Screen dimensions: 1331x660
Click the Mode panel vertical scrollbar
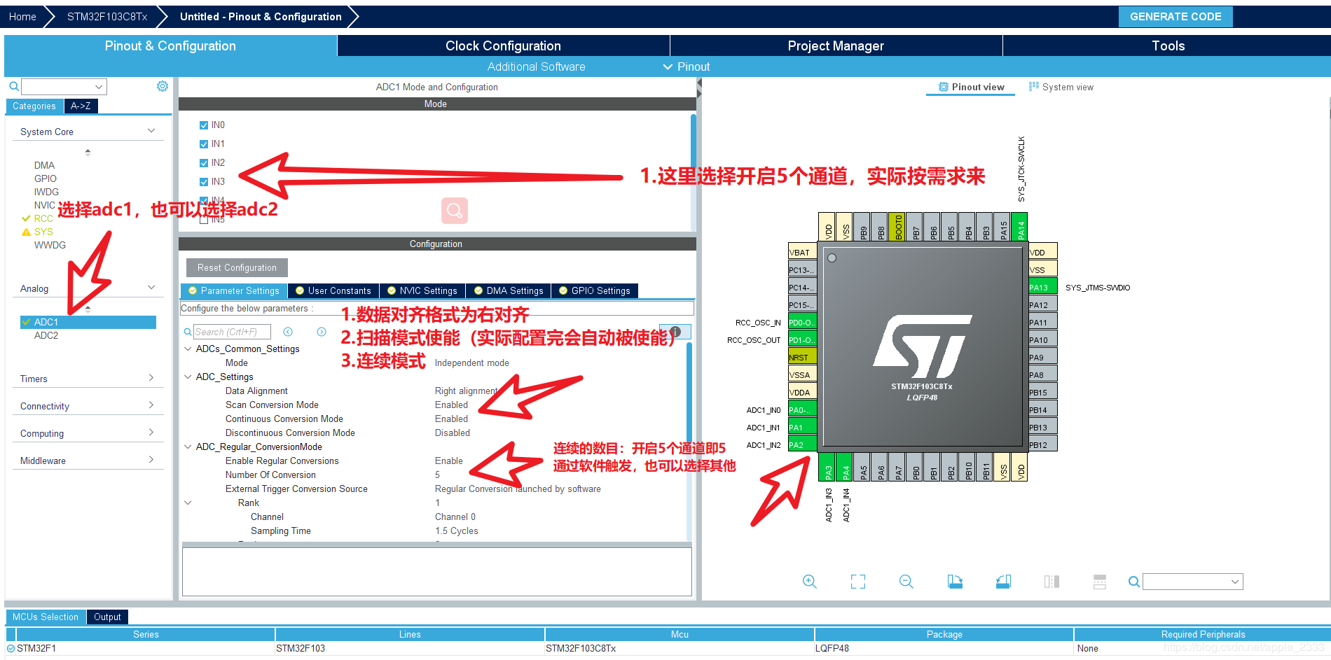pyautogui.click(x=694, y=171)
